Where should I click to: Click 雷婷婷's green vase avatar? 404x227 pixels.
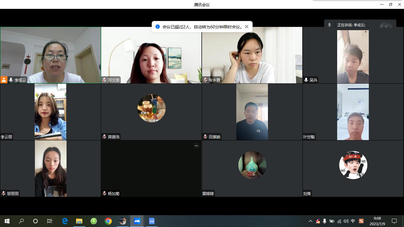(x=252, y=165)
